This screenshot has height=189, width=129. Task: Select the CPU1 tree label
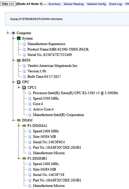point(32,87)
